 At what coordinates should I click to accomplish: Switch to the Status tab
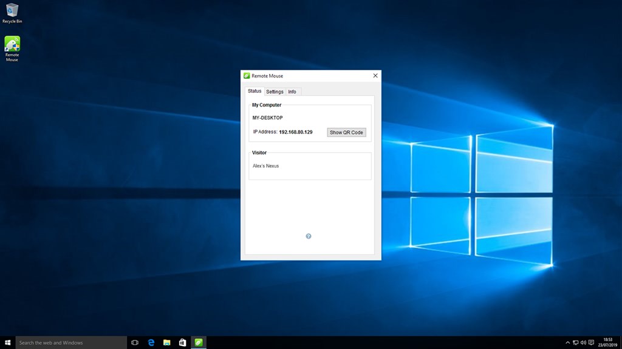(255, 91)
